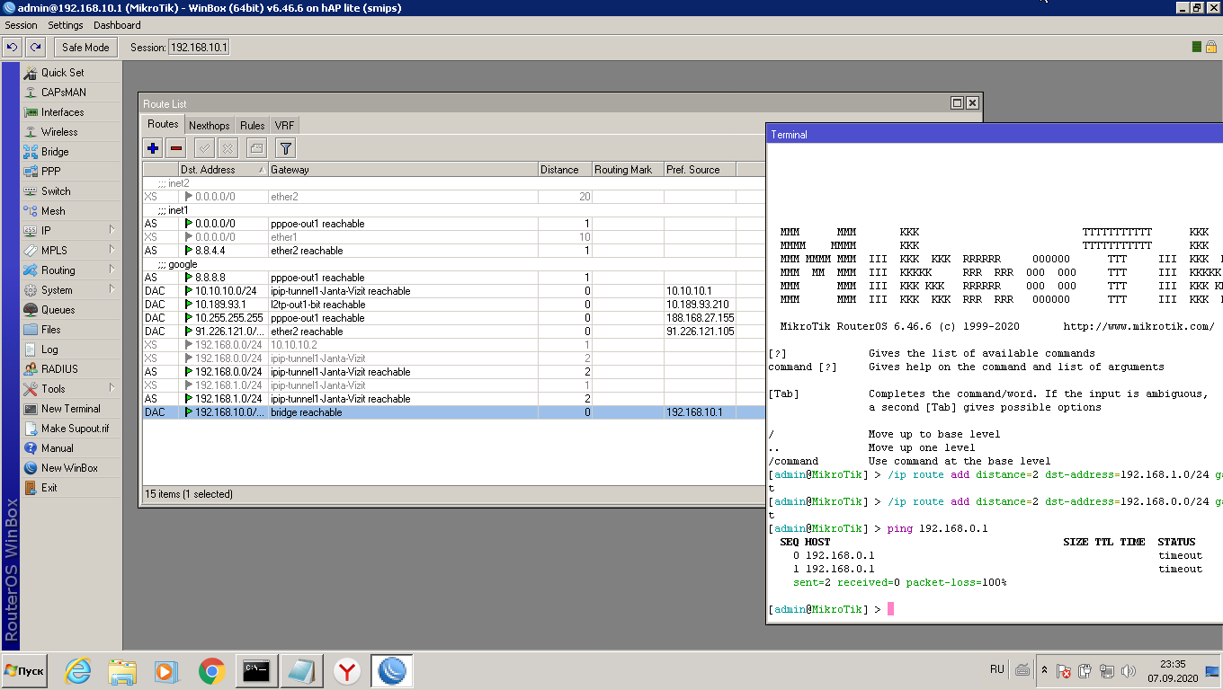Screen dimensions: 1223x690
Task: Select the 10.189.93.1 l2tp-out1-bit route
Action: (453, 305)
